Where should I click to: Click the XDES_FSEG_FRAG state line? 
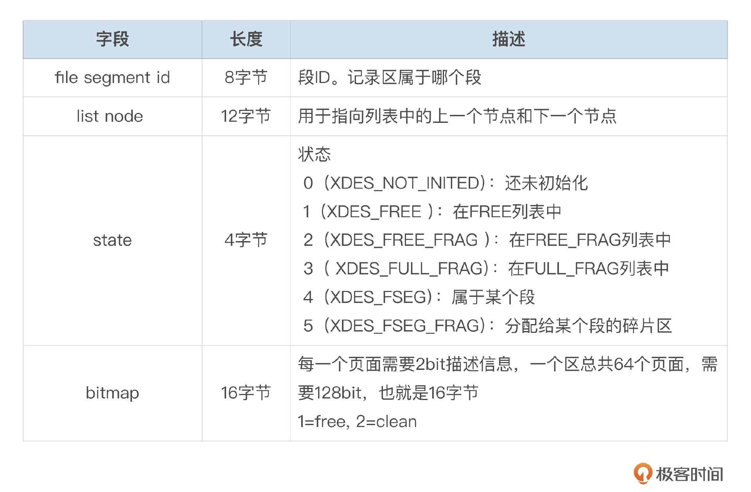487,326
